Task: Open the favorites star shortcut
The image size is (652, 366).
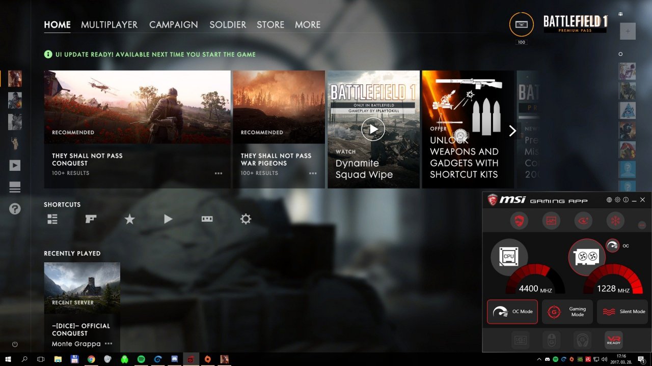Action: (130, 219)
